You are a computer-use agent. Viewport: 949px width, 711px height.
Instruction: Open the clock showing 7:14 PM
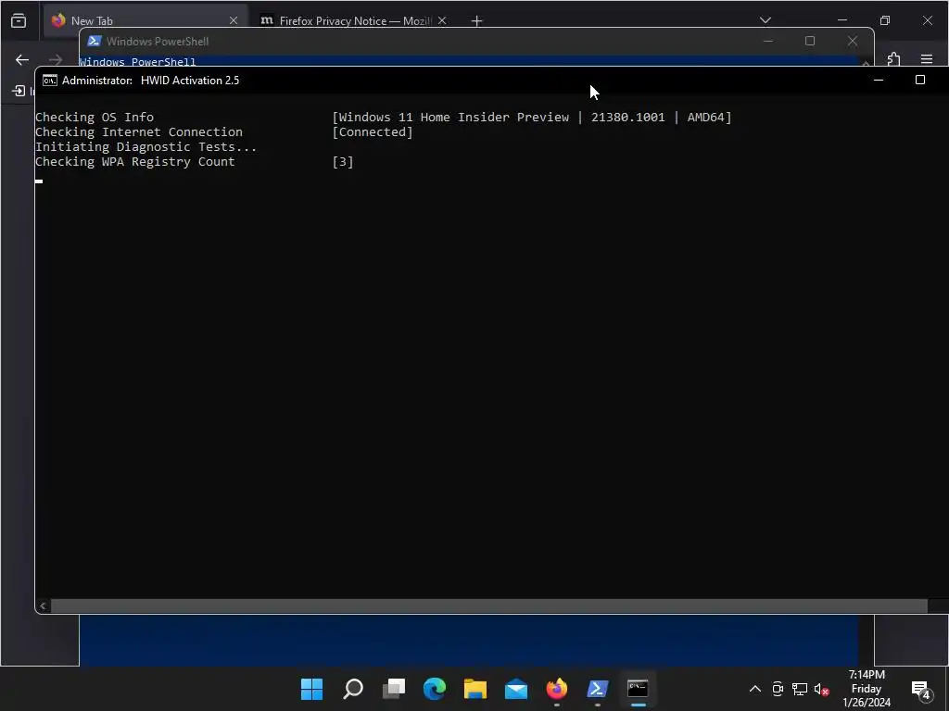click(x=867, y=689)
